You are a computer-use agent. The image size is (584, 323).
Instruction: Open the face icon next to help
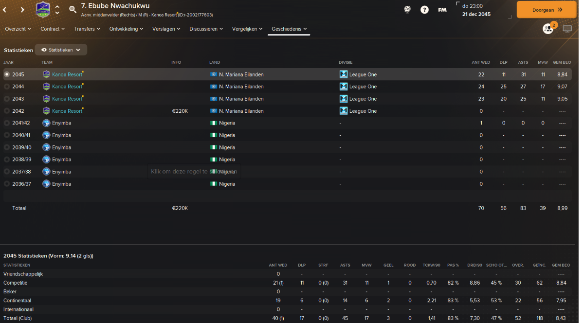[x=407, y=9]
